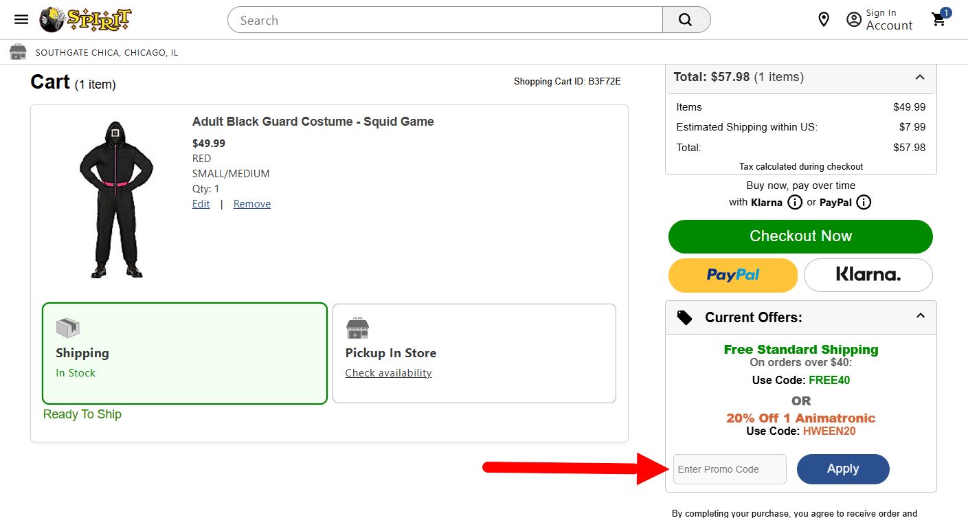968x518 pixels.
Task: Click the magnifying glass search button
Action: [x=686, y=20]
